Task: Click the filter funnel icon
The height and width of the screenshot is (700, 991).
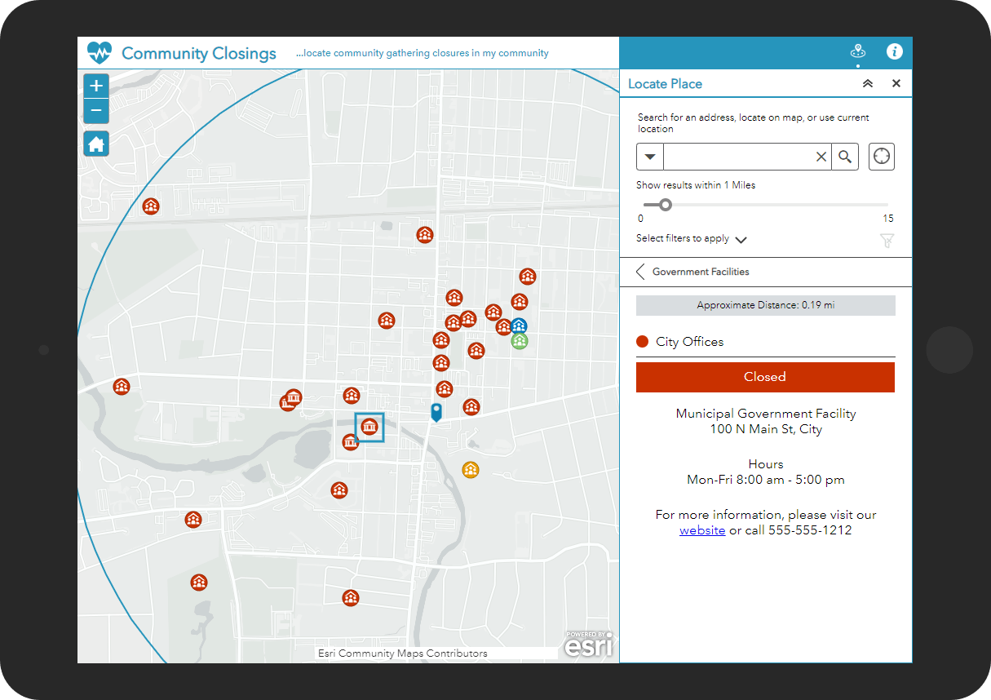Action: [887, 240]
